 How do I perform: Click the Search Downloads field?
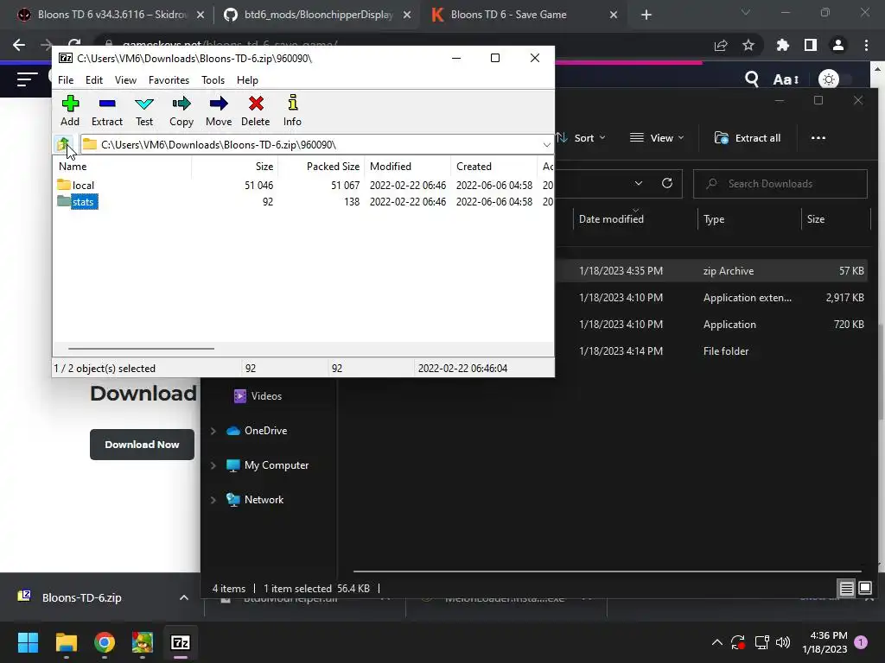[780, 184]
